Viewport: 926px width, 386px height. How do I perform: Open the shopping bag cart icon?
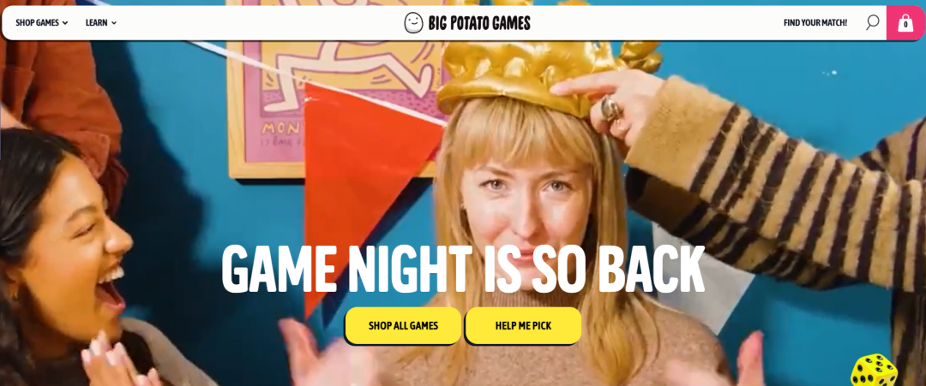[x=905, y=23]
